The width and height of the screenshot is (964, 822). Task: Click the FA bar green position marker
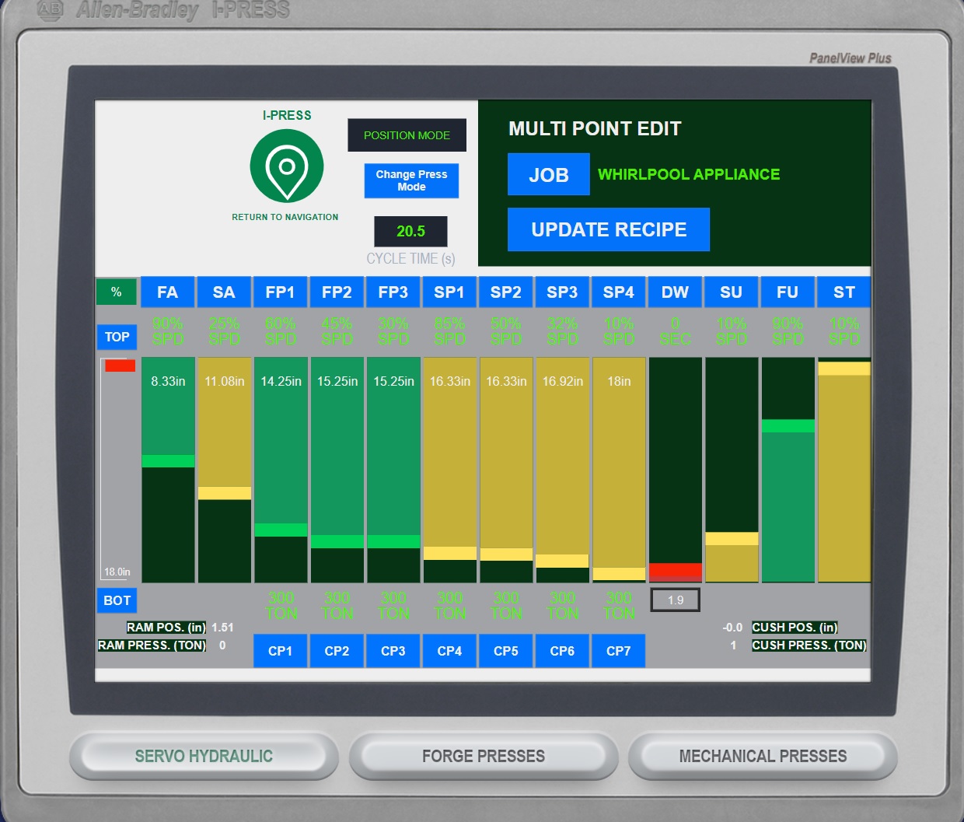pos(168,460)
